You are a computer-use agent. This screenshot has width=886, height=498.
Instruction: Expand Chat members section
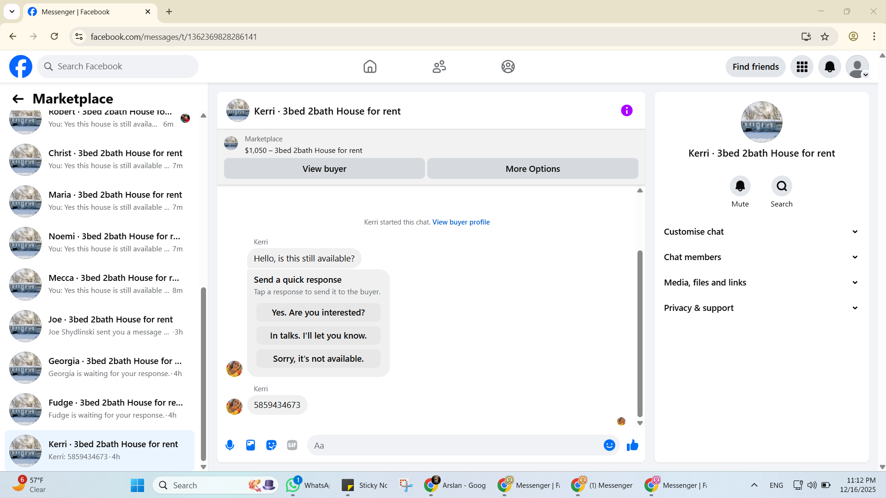coord(761,257)
